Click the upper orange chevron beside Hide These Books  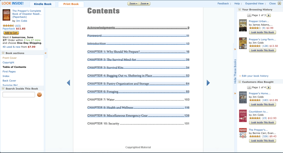pyautogui.click(x=235, y=49)
